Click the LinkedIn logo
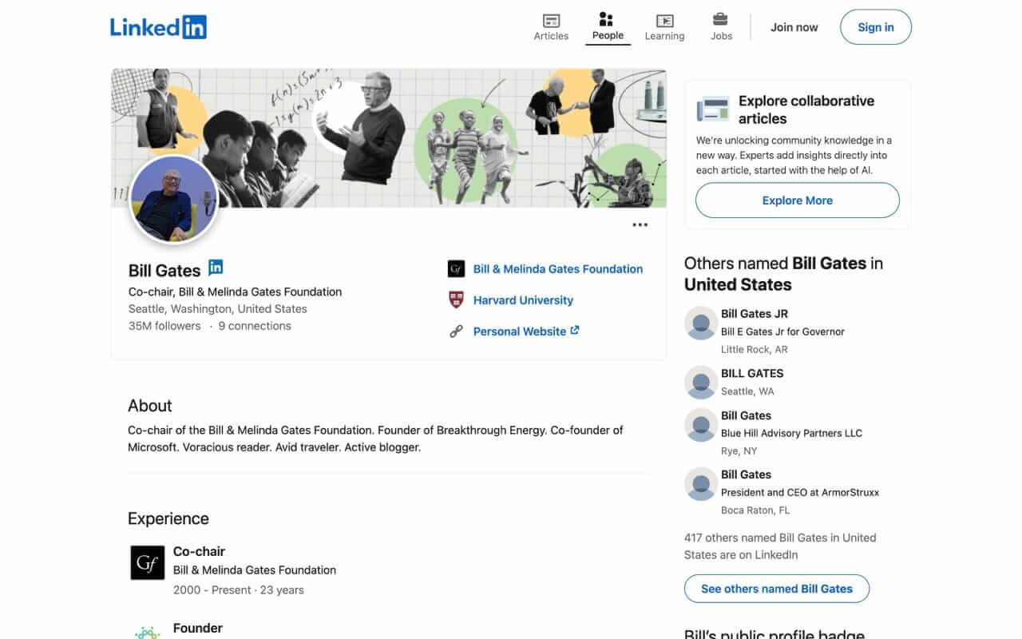Image resolution: width=1022 pixels, height=639 pixels. point(158,26)
